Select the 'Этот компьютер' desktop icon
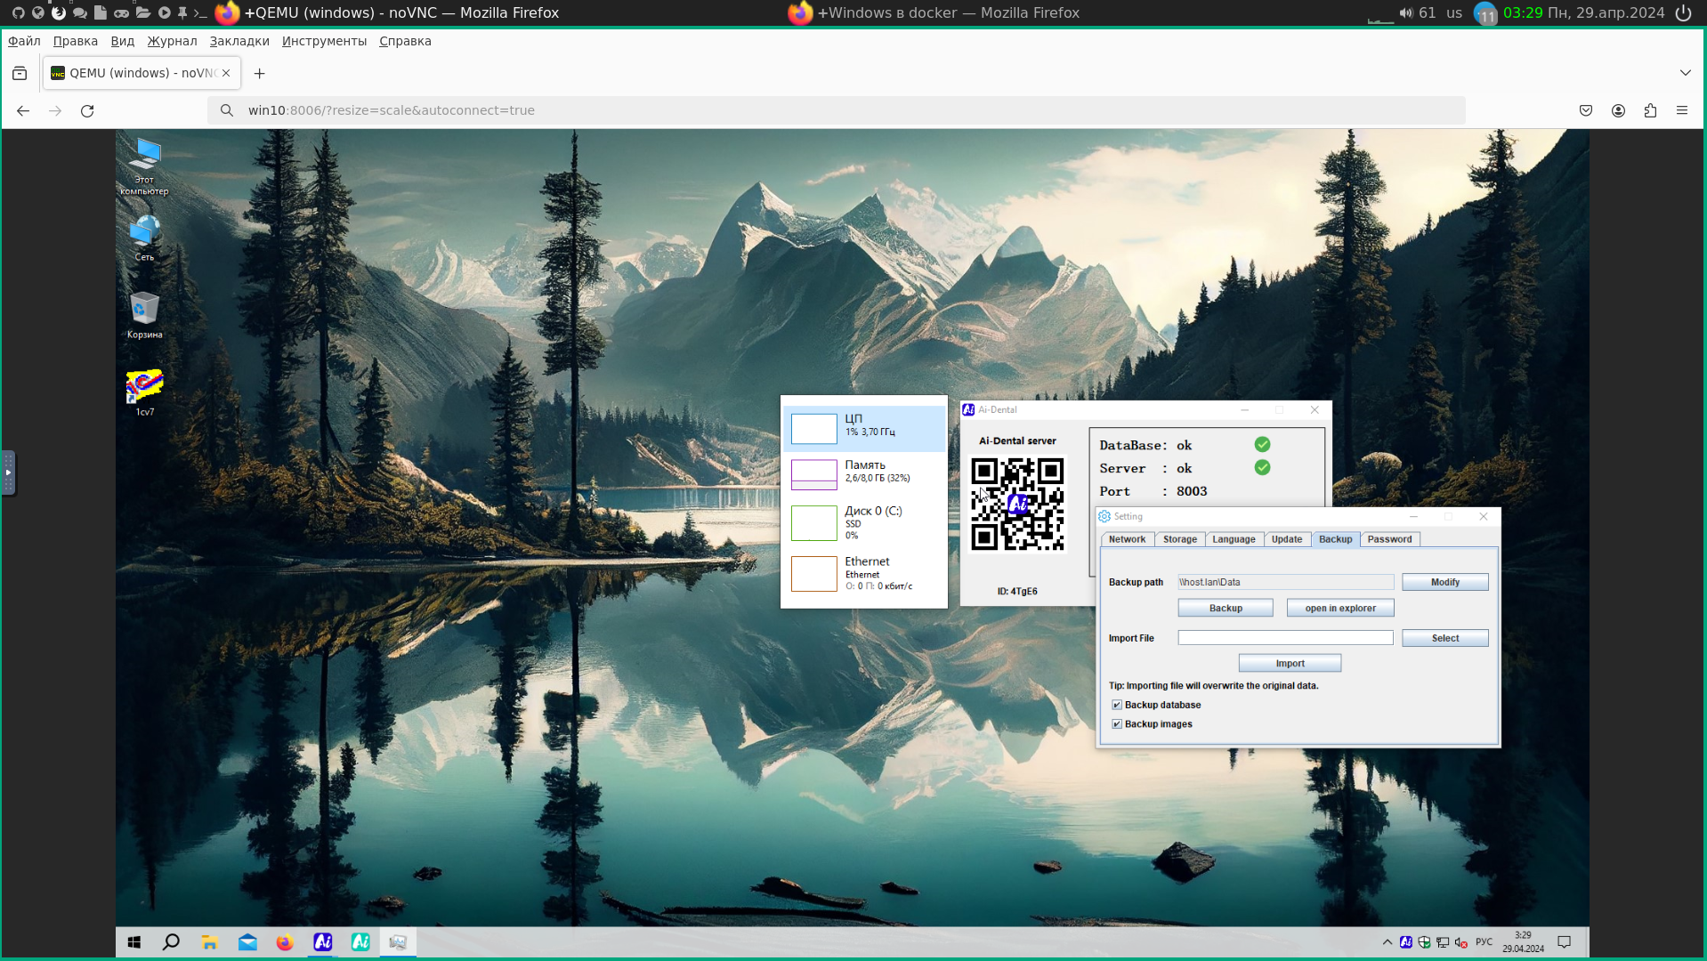 pos(144,166)
